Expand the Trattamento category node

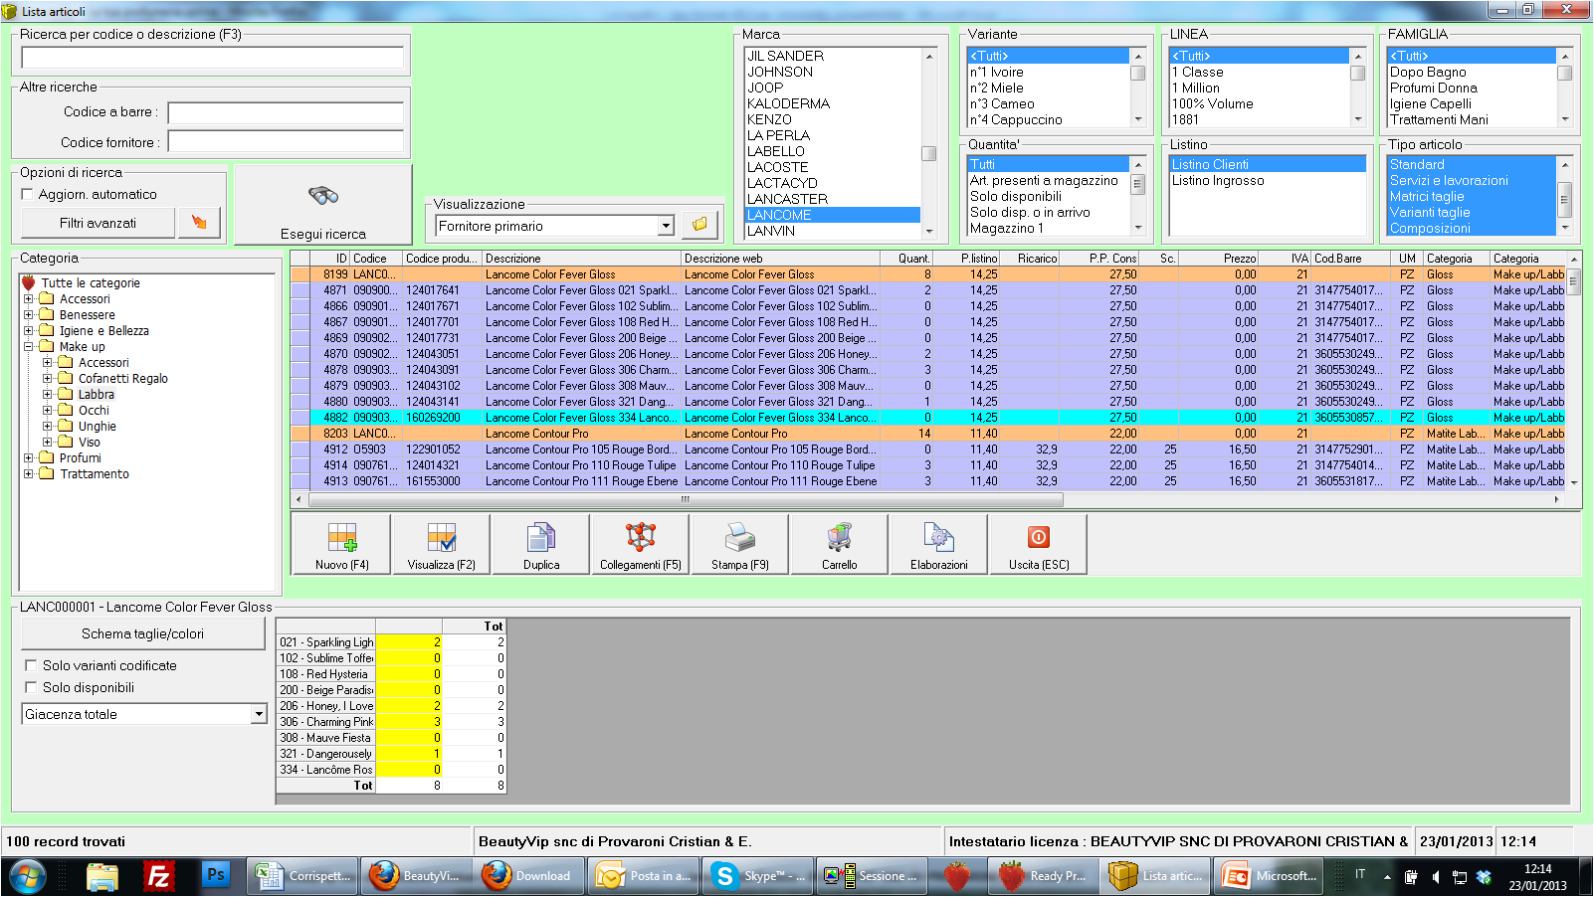pyautogui.click(x=29, y=473)
